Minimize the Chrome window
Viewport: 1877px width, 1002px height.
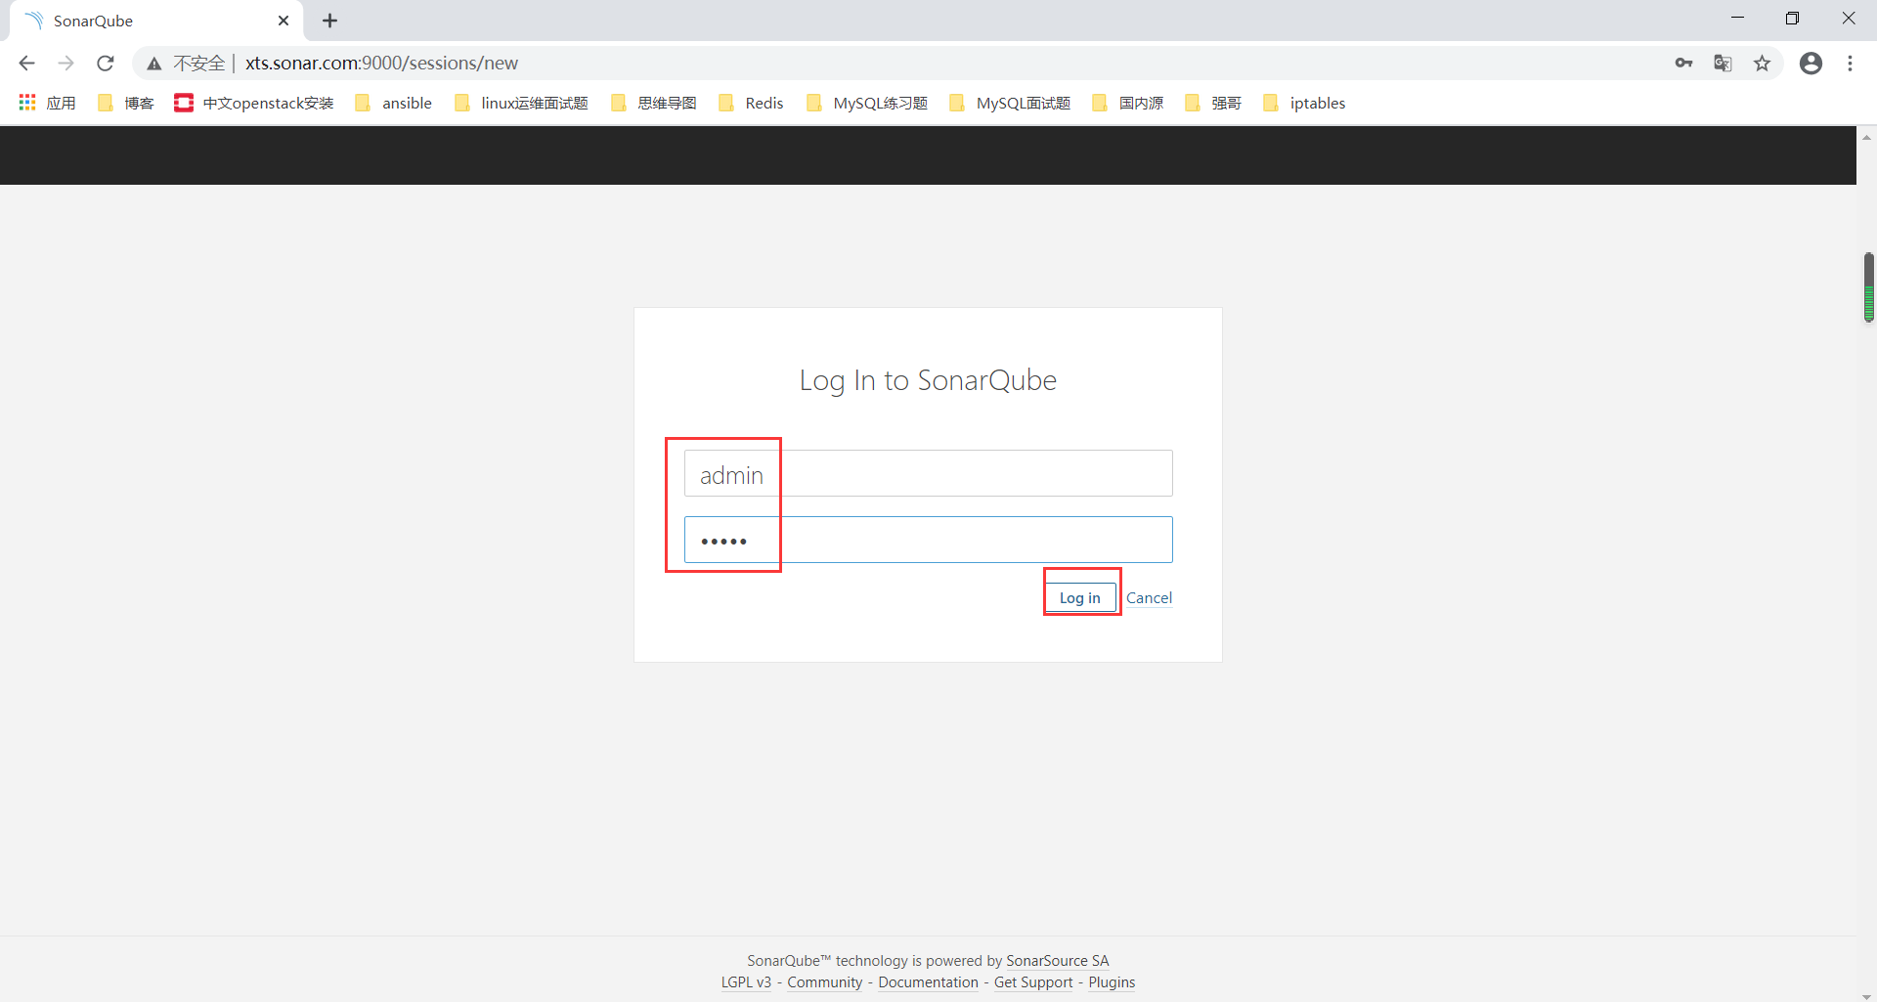pos(1737,19)
